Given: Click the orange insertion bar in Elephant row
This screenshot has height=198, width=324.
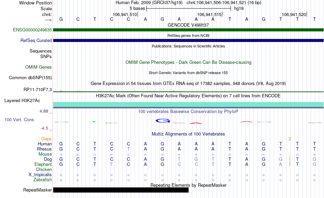Looking at the screenshot, I should [x=290, y=164].
